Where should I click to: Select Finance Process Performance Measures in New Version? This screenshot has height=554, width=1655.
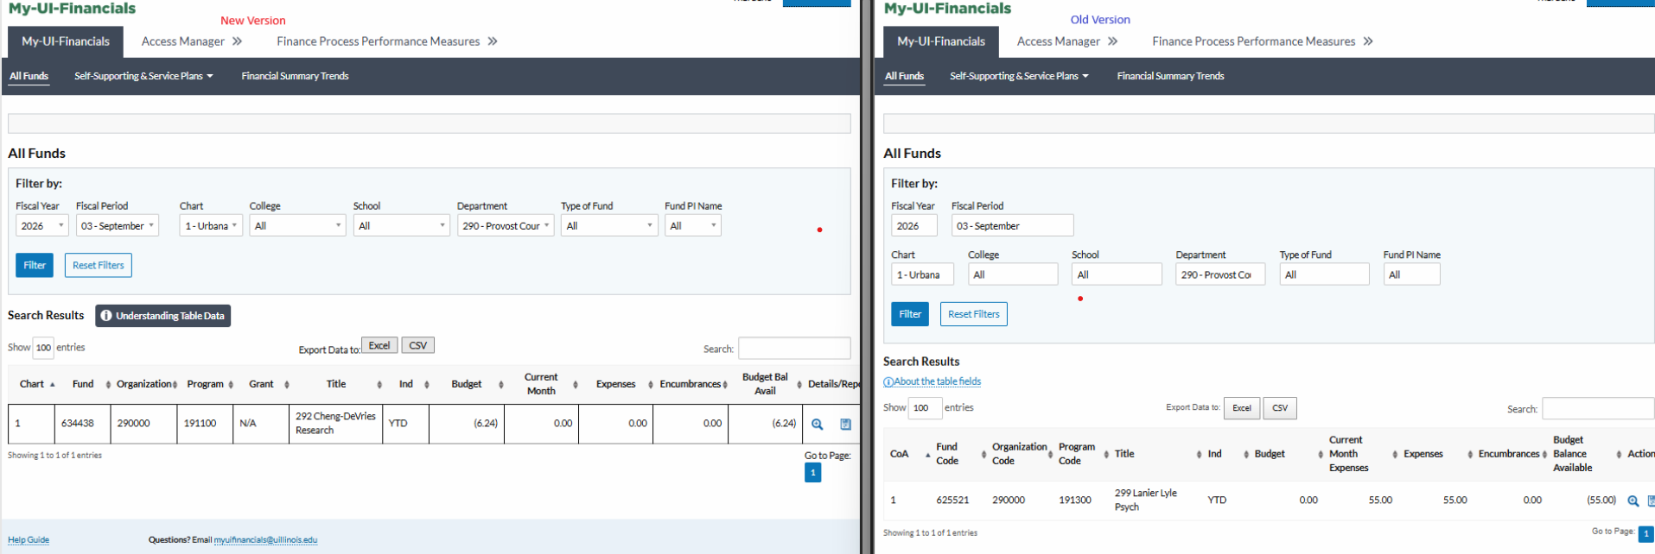pyautogui.click(x=378, y=41)
